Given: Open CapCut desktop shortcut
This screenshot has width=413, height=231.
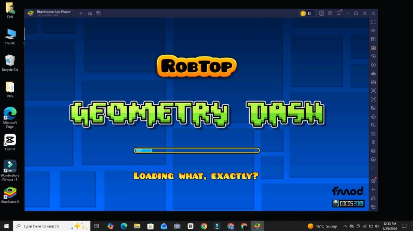Looking at the screenshot, I should tap(10, 141).
